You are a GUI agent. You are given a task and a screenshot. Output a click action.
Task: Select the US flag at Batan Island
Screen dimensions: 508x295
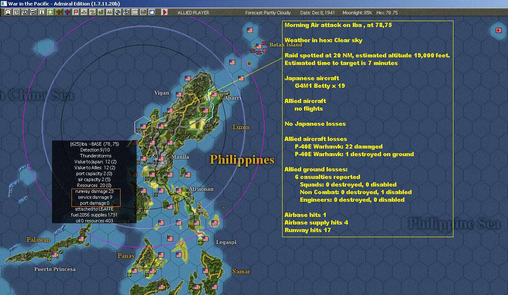pyautogui.click(x=259, y=46)
